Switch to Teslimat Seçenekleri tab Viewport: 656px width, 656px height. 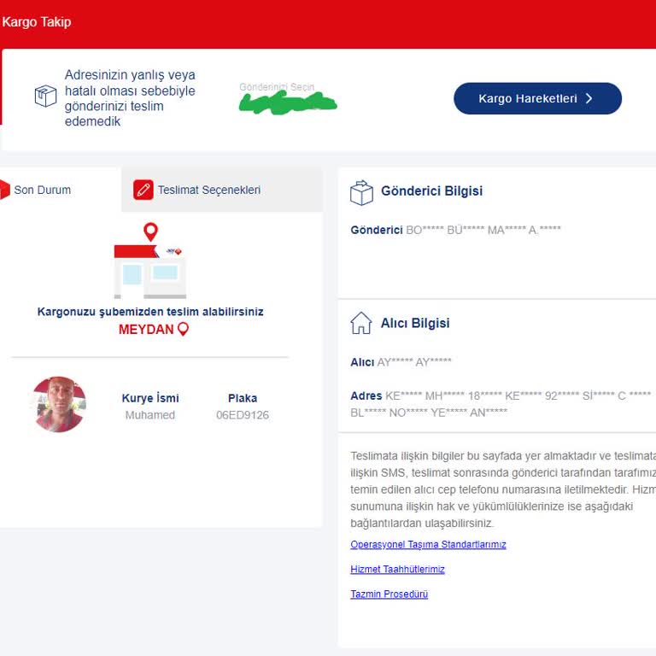tap(222, 190)
